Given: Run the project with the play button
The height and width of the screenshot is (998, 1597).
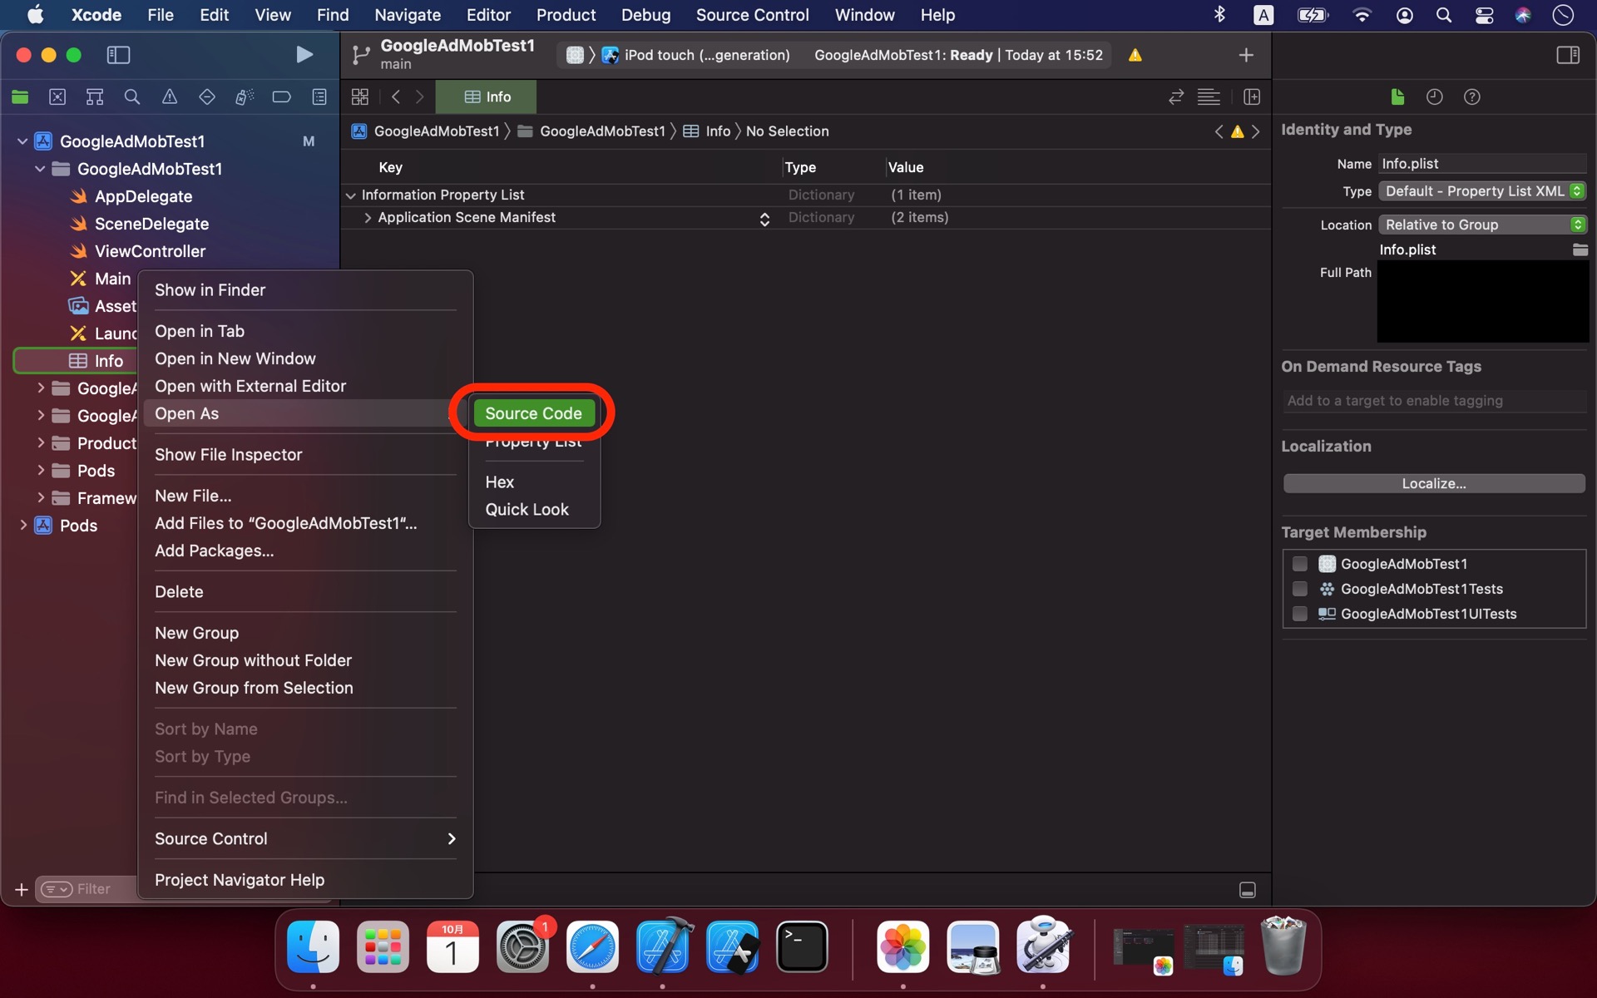Looking at the screenshot, I should (x=304, y=55).
